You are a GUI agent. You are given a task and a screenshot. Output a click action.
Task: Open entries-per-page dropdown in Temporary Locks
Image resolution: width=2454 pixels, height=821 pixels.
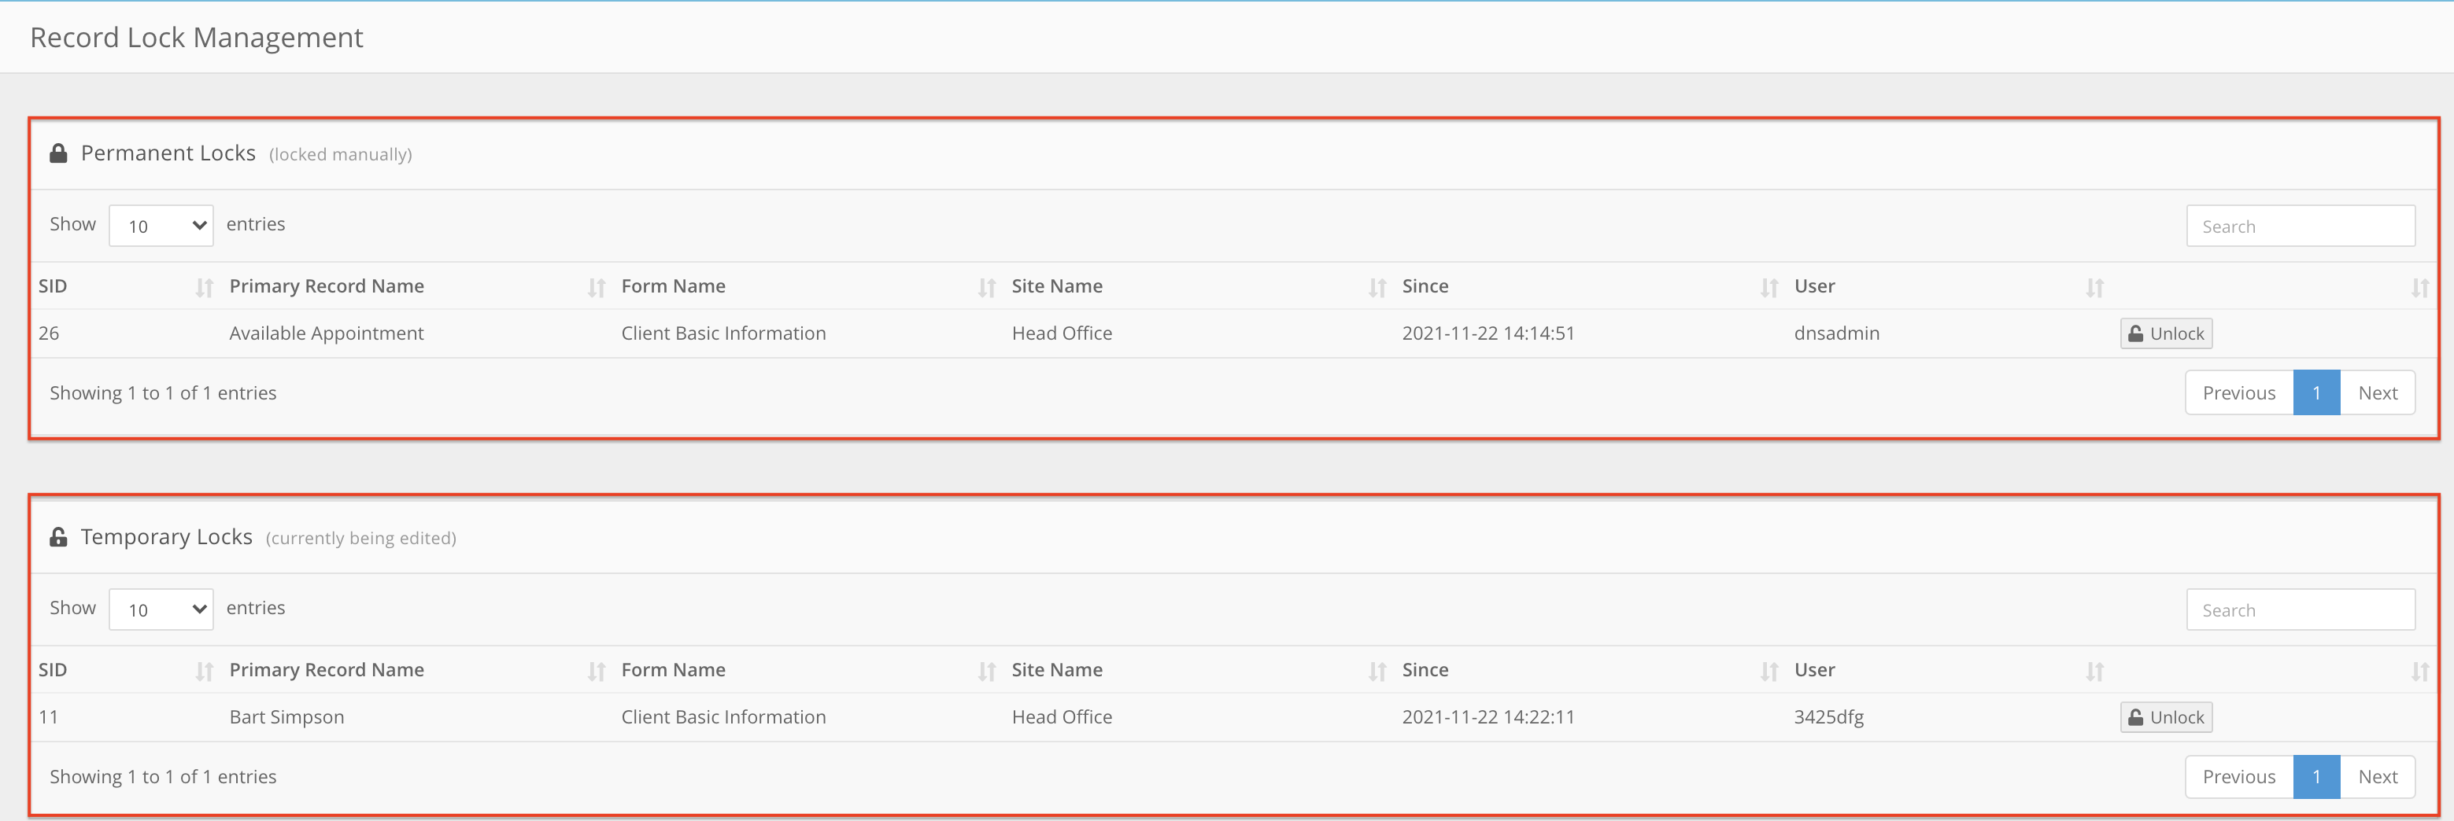click(x=161, y=609)
